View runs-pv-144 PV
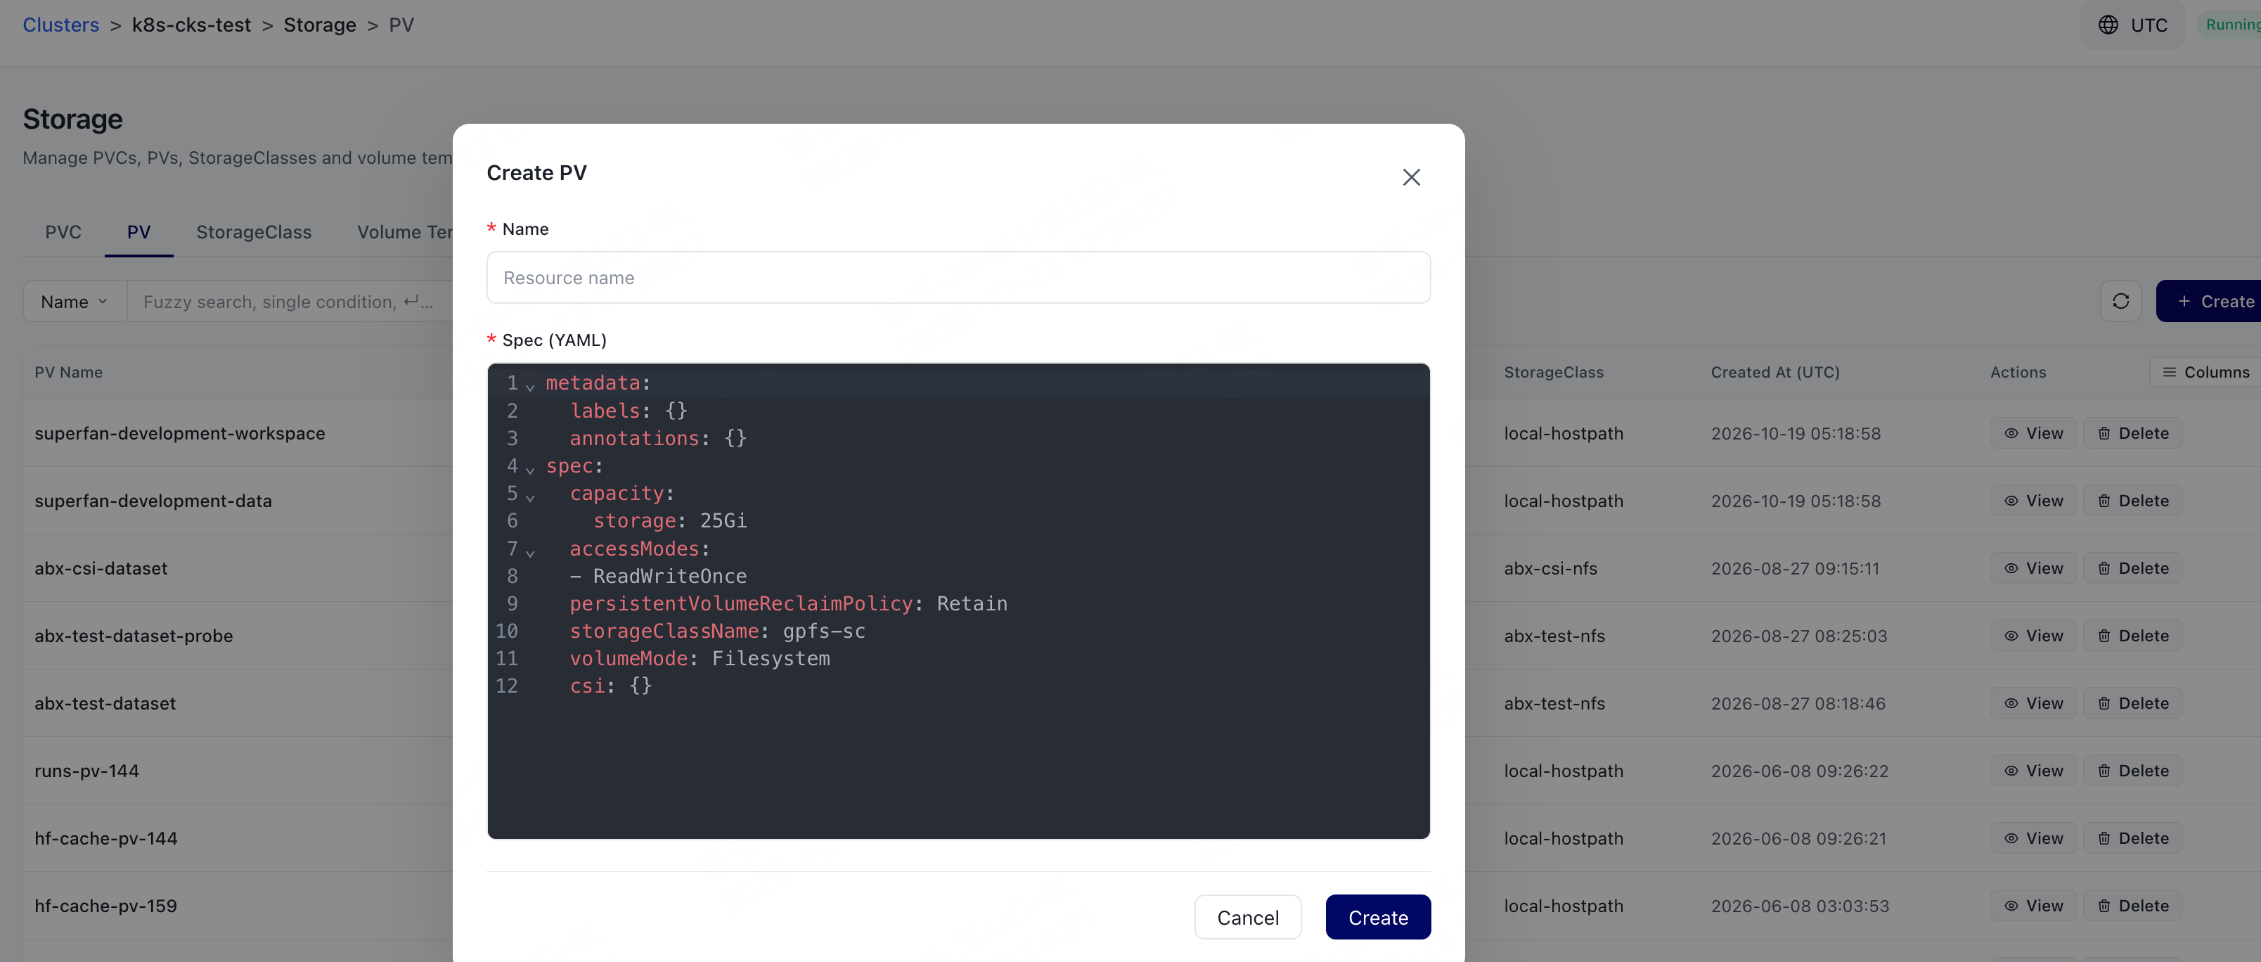 click(x=2033, y=771)
